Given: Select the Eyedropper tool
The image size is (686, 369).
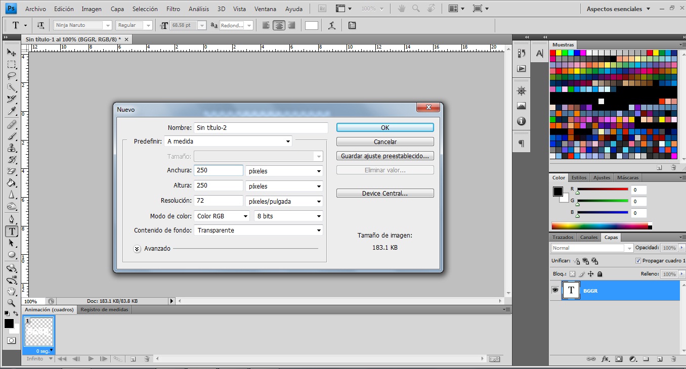Looking at the screenshot, I should coord(11,111).
